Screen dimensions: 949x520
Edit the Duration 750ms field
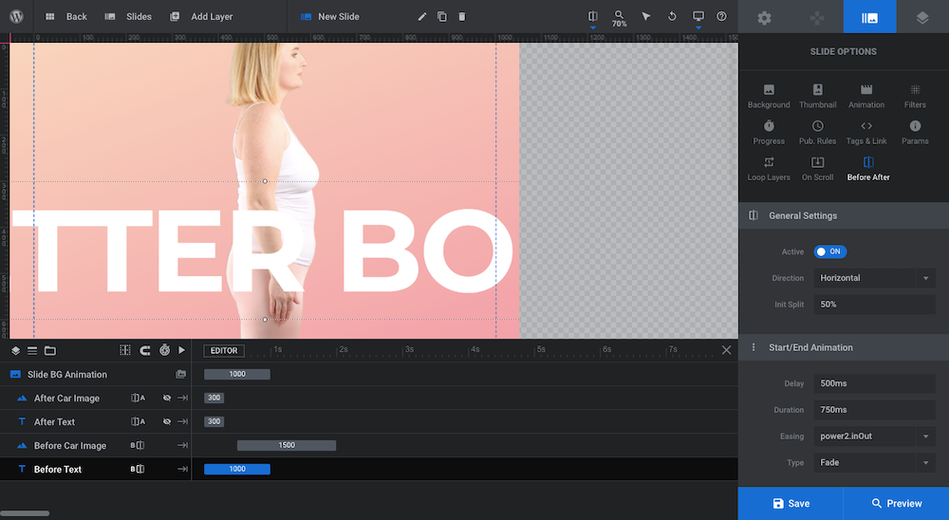pos(875,410)
